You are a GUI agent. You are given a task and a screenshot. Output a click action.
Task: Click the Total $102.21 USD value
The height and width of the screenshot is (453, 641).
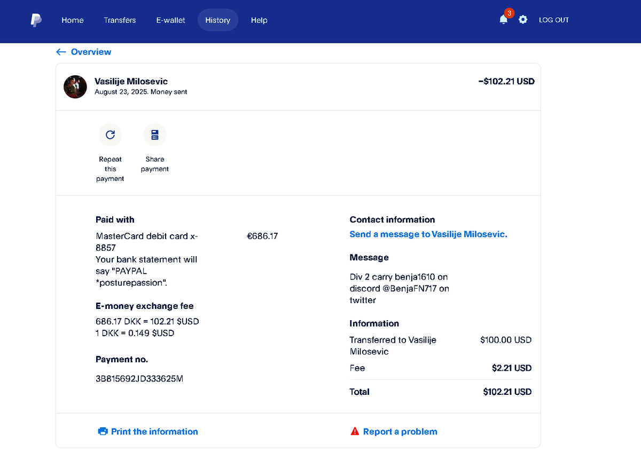pyautogui.click(x=507, y=392)
